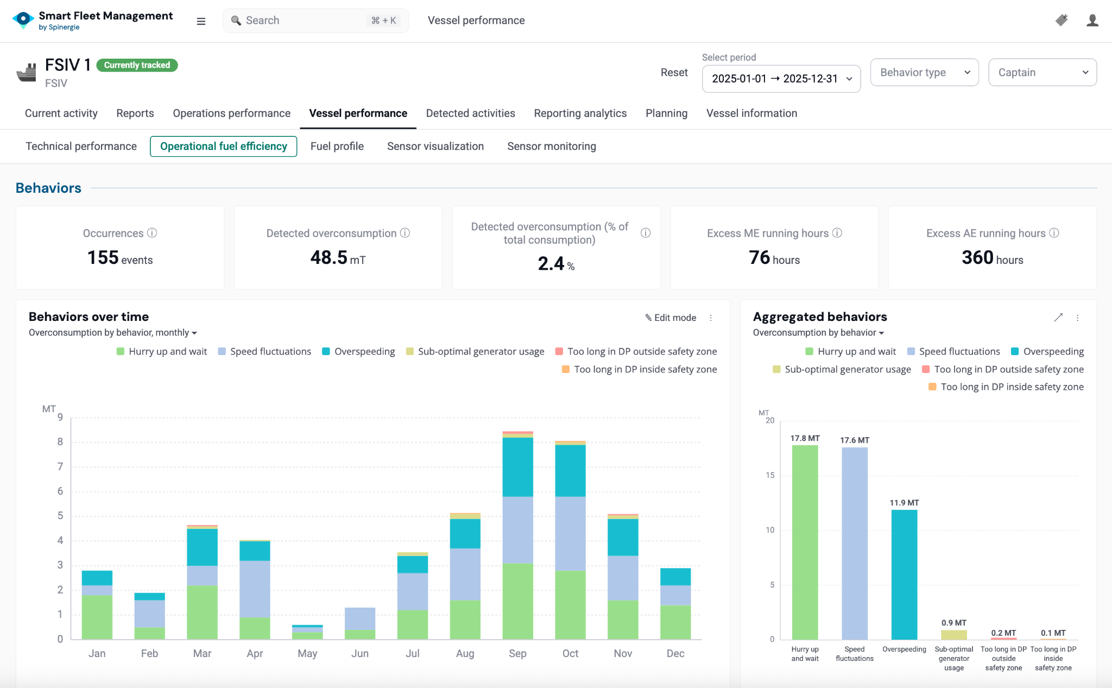Toggle Hurry up and wait legend in Aggregated behaviors

(850, 351)
